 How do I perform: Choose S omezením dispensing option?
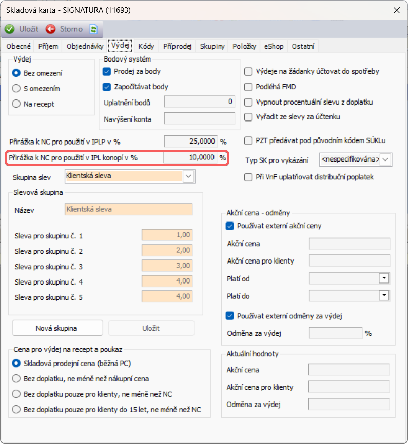pyautogui.click(x=16, y=89)
